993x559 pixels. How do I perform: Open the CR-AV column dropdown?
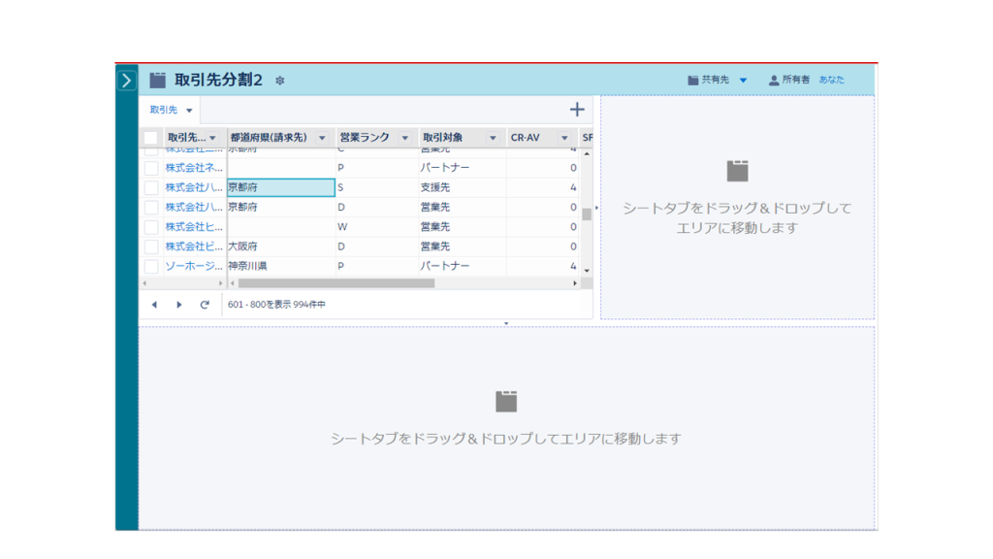(564, 138)
